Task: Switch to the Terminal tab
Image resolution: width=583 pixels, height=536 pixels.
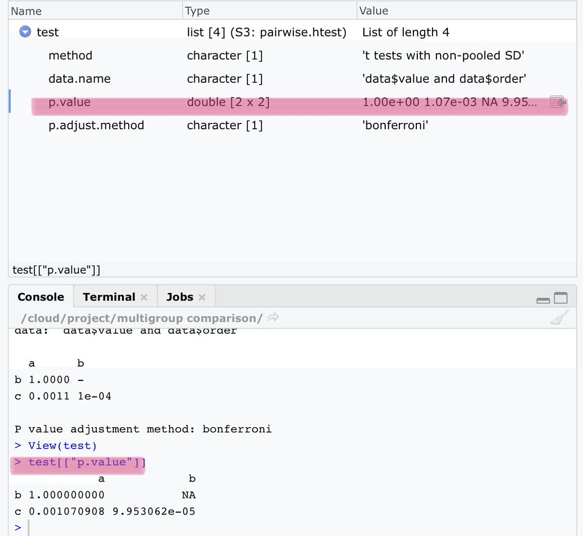Action: 108,296
